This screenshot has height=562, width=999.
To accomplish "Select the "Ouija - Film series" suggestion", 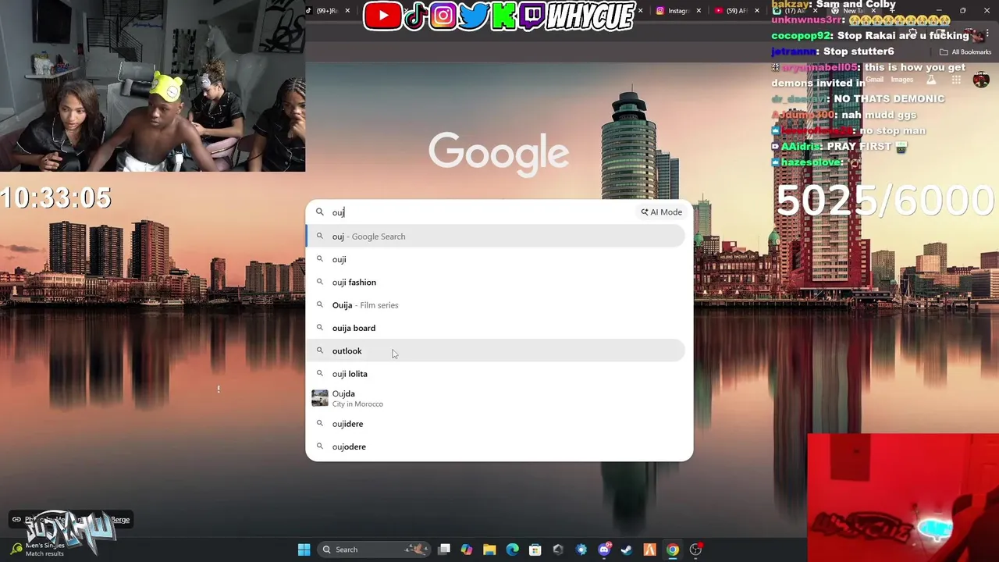I will click(x=496, y=305).
